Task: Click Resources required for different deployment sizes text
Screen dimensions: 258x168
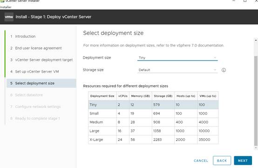Action: click(125, 86)
